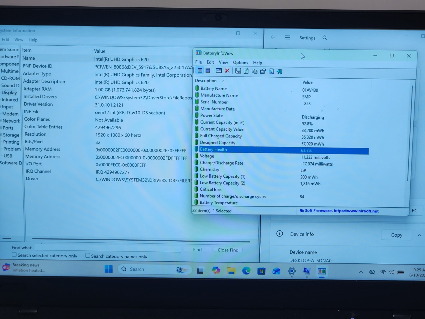The image size is (425, 319).
Task: Select the Display tree item
Action: click(9, 93)
